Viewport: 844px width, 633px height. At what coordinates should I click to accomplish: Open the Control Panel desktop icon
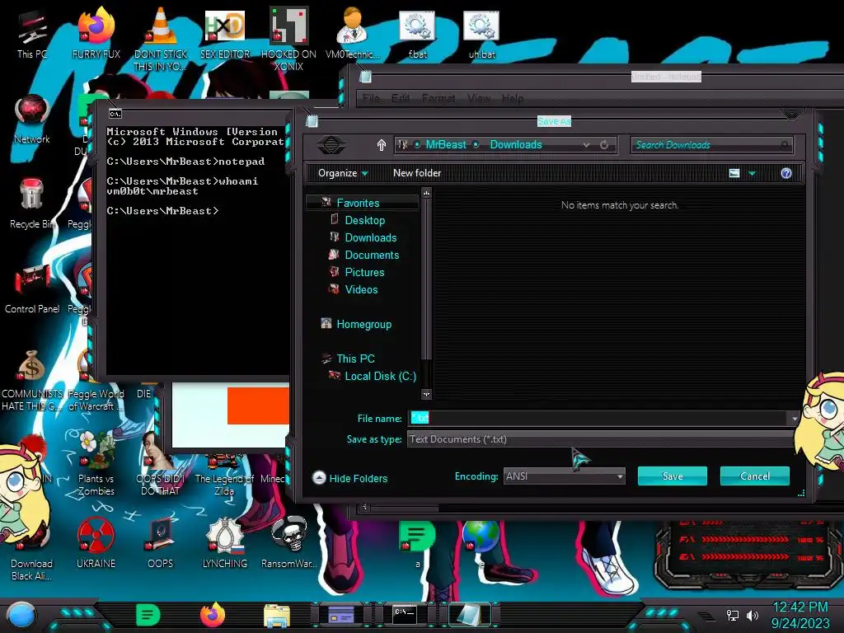click(x=32, y=288)
